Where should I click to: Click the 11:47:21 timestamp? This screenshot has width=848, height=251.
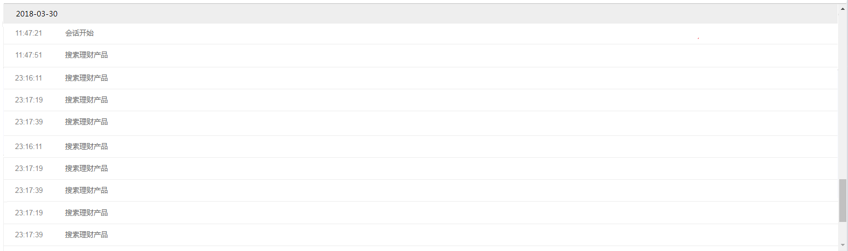click(29, 33)
